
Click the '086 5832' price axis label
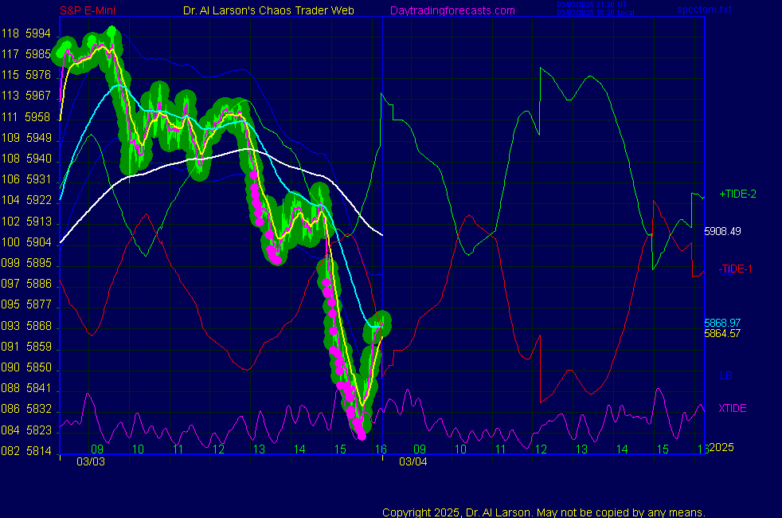click(x=26, y=409)
